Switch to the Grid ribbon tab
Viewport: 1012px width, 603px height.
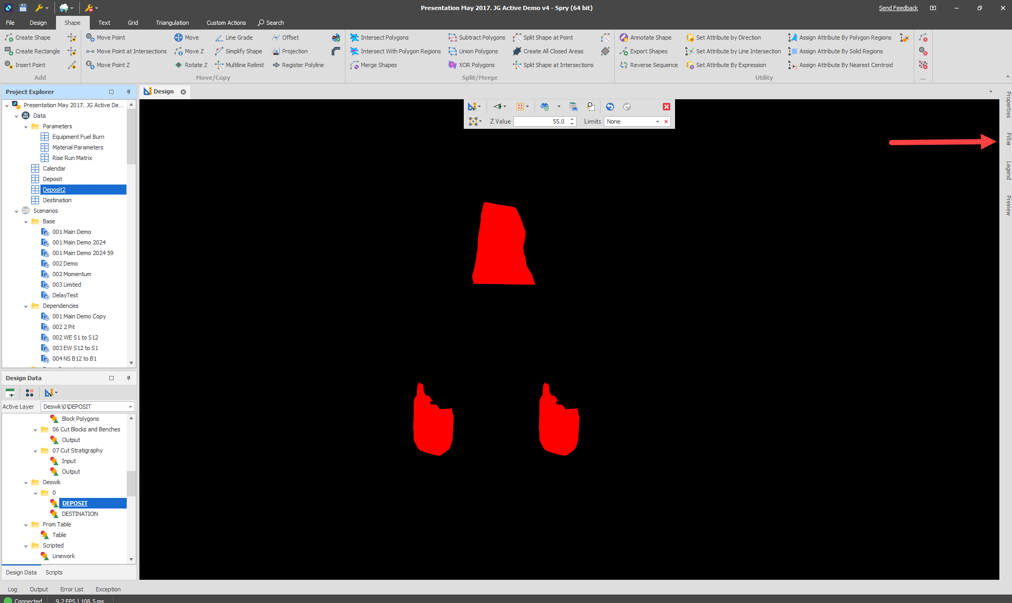click(x=133, y=22)
